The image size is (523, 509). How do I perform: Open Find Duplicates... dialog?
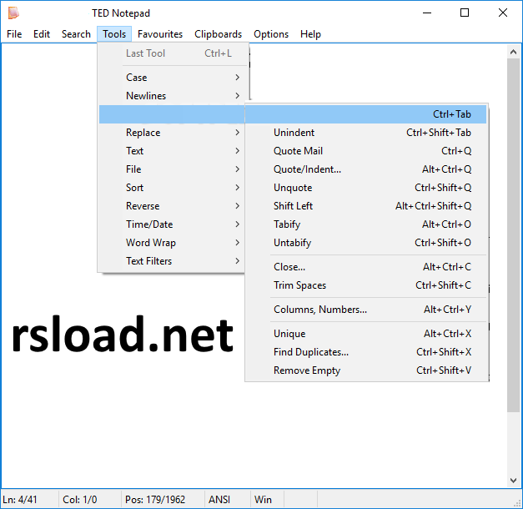[366, 352]
